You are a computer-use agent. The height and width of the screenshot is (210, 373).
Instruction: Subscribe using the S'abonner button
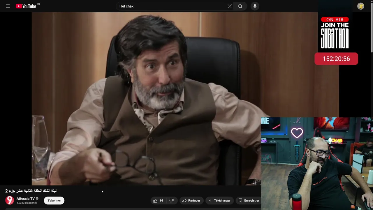tap(54, 201)
